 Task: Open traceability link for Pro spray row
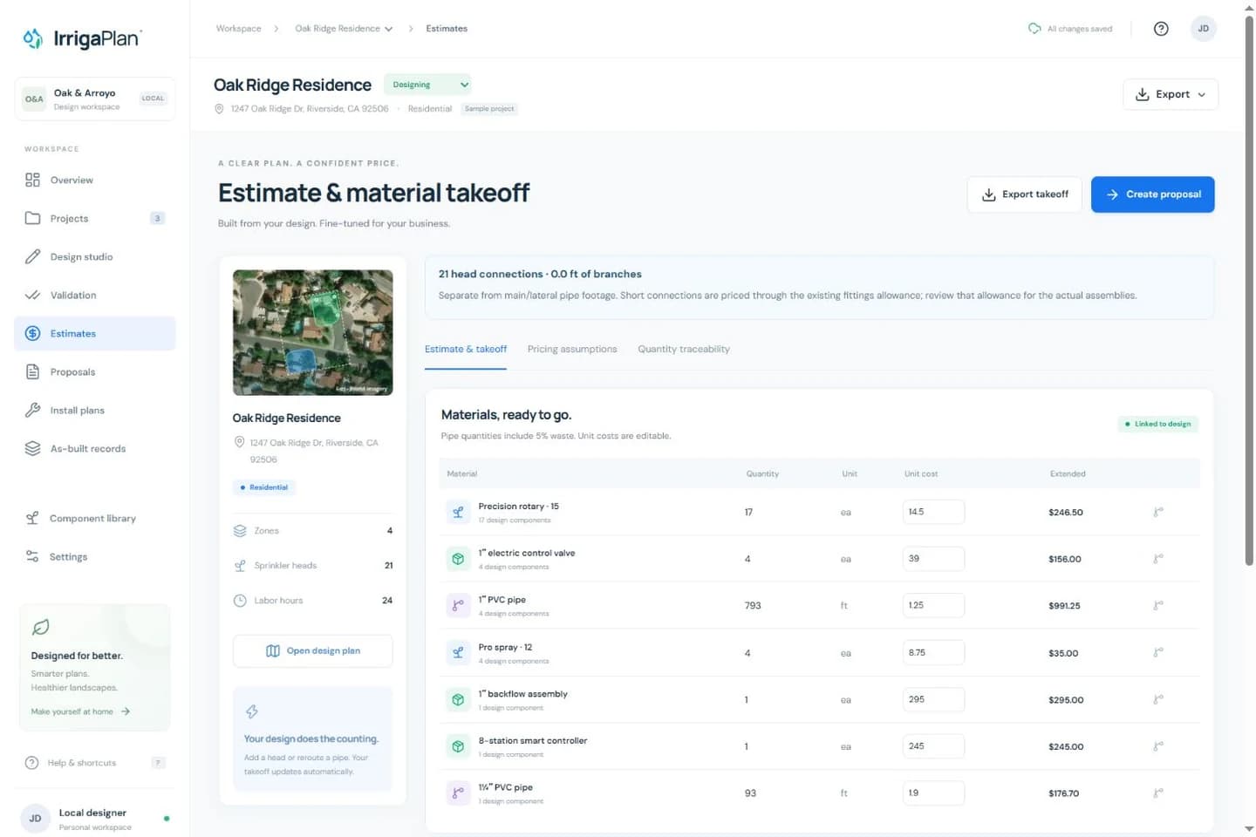1158,652
